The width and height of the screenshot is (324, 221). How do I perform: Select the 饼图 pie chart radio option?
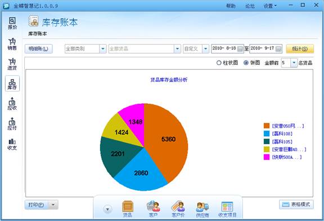pos(246,63)
